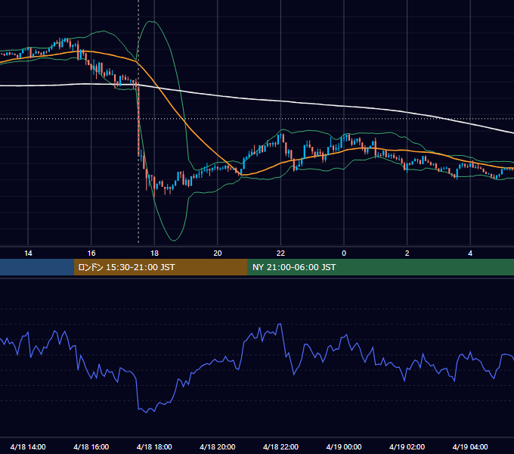Click the 14 hour axis label
The width and height of the screenshot is (514, 454).
pos(28,253)
